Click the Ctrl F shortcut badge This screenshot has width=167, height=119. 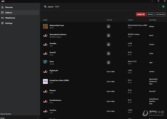[57, 7]
